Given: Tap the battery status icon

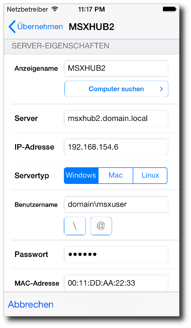Looking at the screenshot, I should 169,9.
